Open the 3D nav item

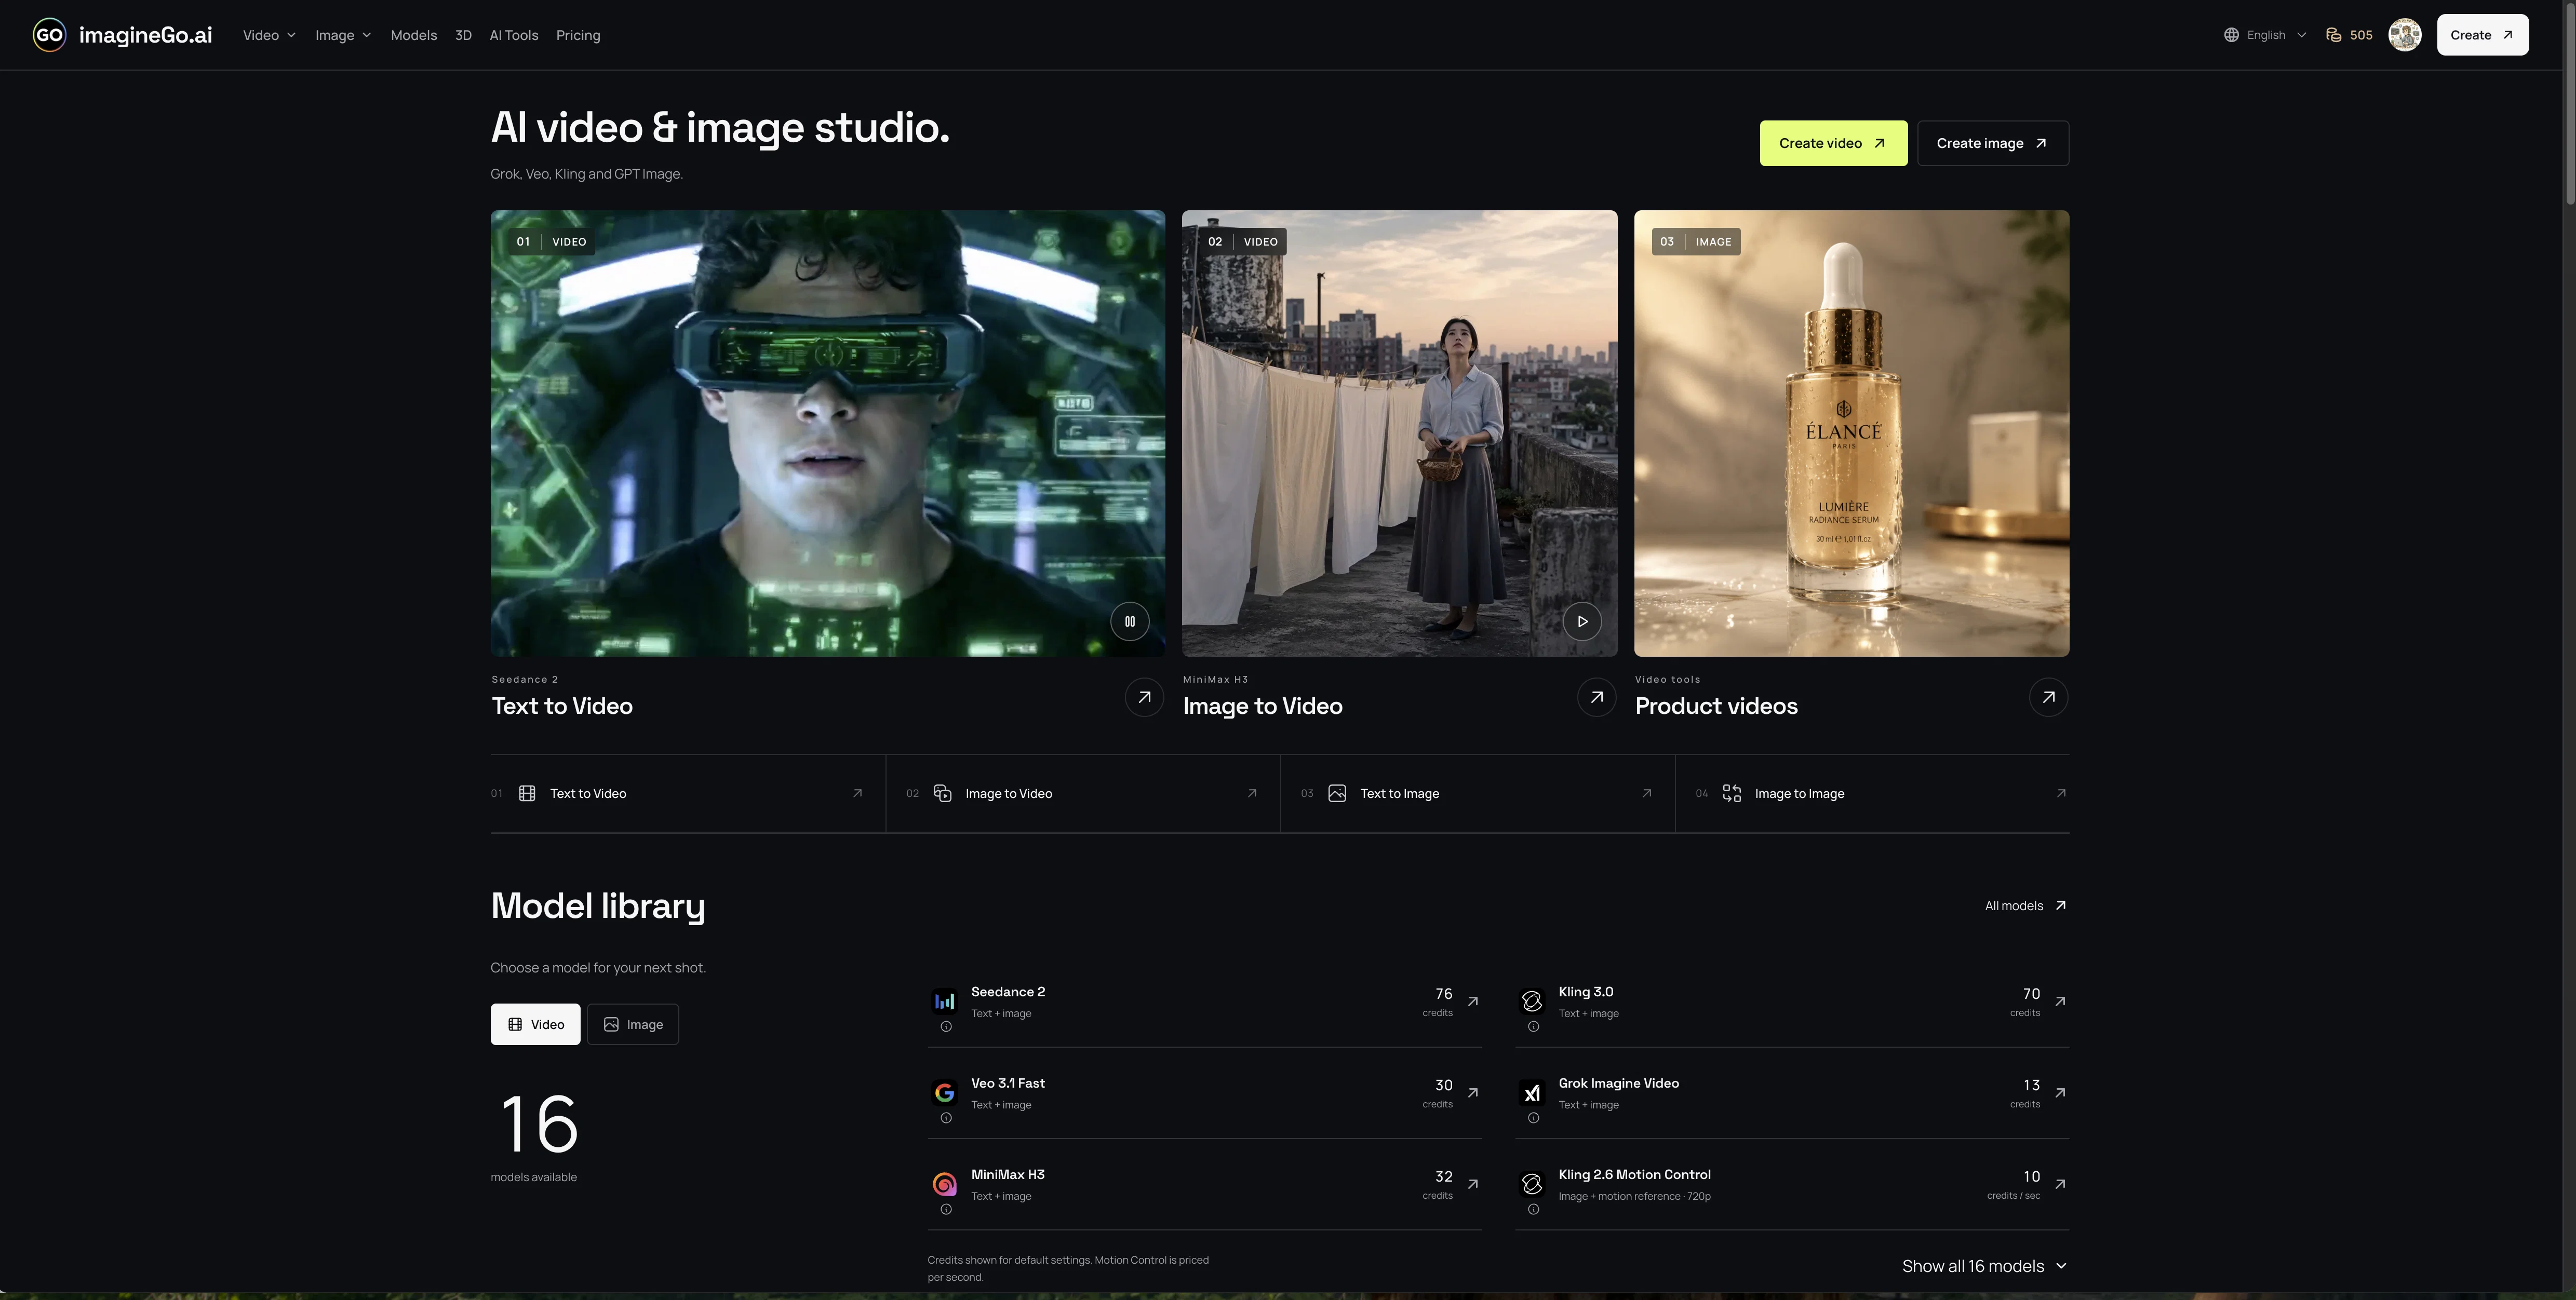click(x=463, y=35)
